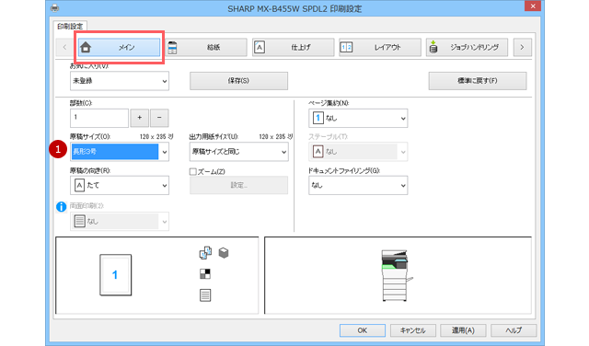This screenshot has width=589, height=346.
Task: Click the 3D box icon in preview
Action: pos(224,253)
